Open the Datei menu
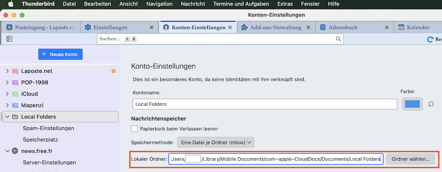This screenshot has height=172, width=442. tap(69, 4)
